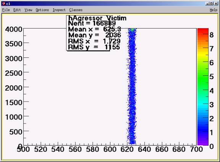
Task: Open the Options menu
Action: point(42,10)
